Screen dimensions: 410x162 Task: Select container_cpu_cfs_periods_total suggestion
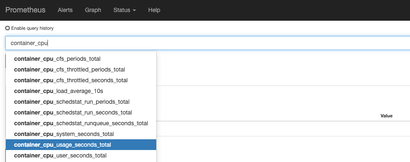coord(81,59)
